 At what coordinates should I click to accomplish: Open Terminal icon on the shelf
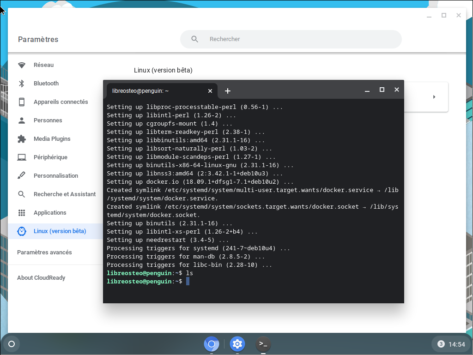[263, 344]
